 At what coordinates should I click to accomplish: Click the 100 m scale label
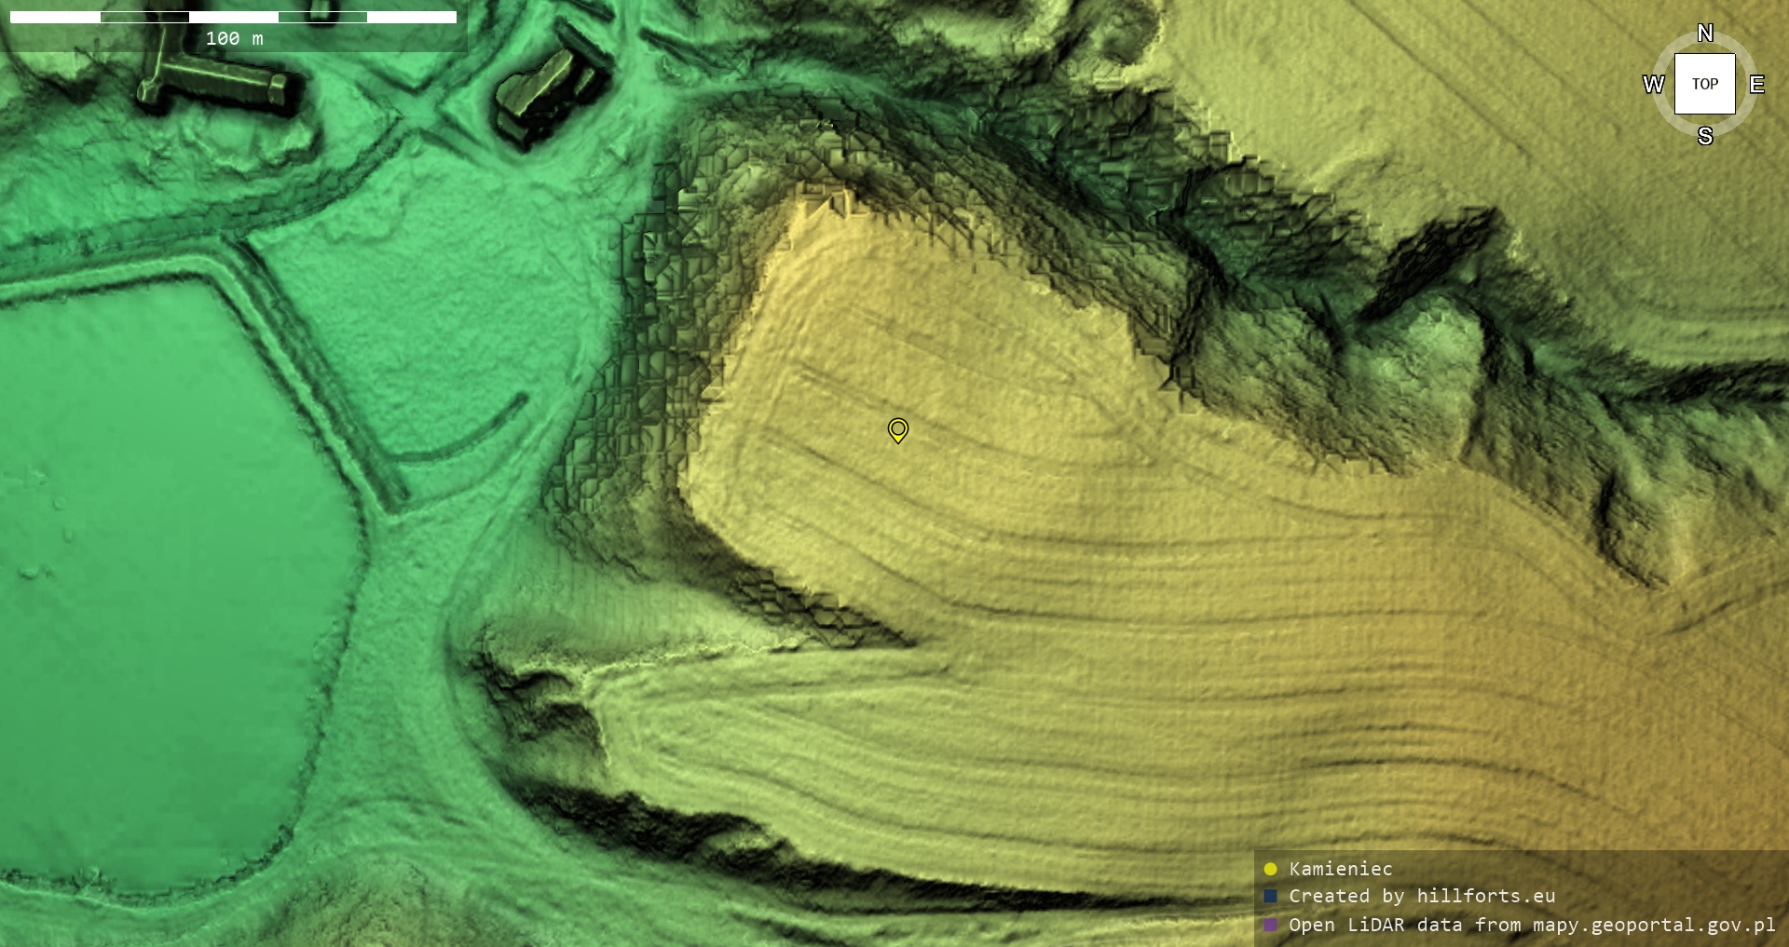(234, 38)
